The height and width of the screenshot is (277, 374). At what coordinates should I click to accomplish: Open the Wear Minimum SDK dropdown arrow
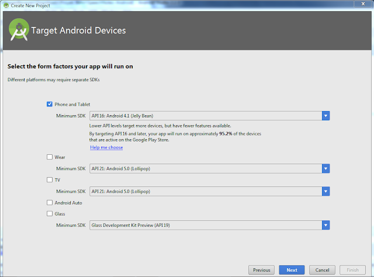coord(325,168)
